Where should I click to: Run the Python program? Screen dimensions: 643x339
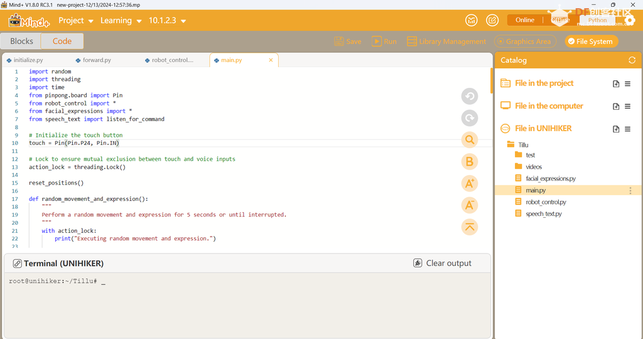pyautogui.click(x=384, y=41)
